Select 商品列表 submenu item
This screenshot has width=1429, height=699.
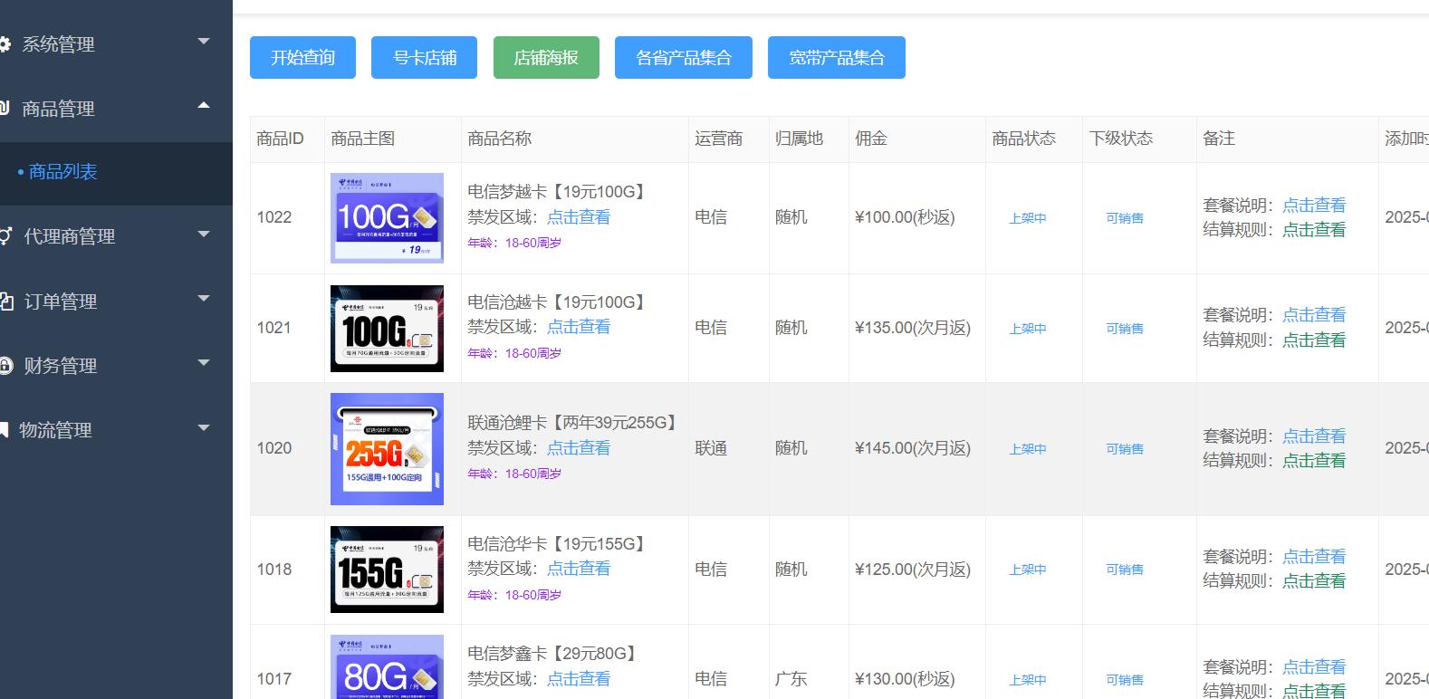pos(116,172)
